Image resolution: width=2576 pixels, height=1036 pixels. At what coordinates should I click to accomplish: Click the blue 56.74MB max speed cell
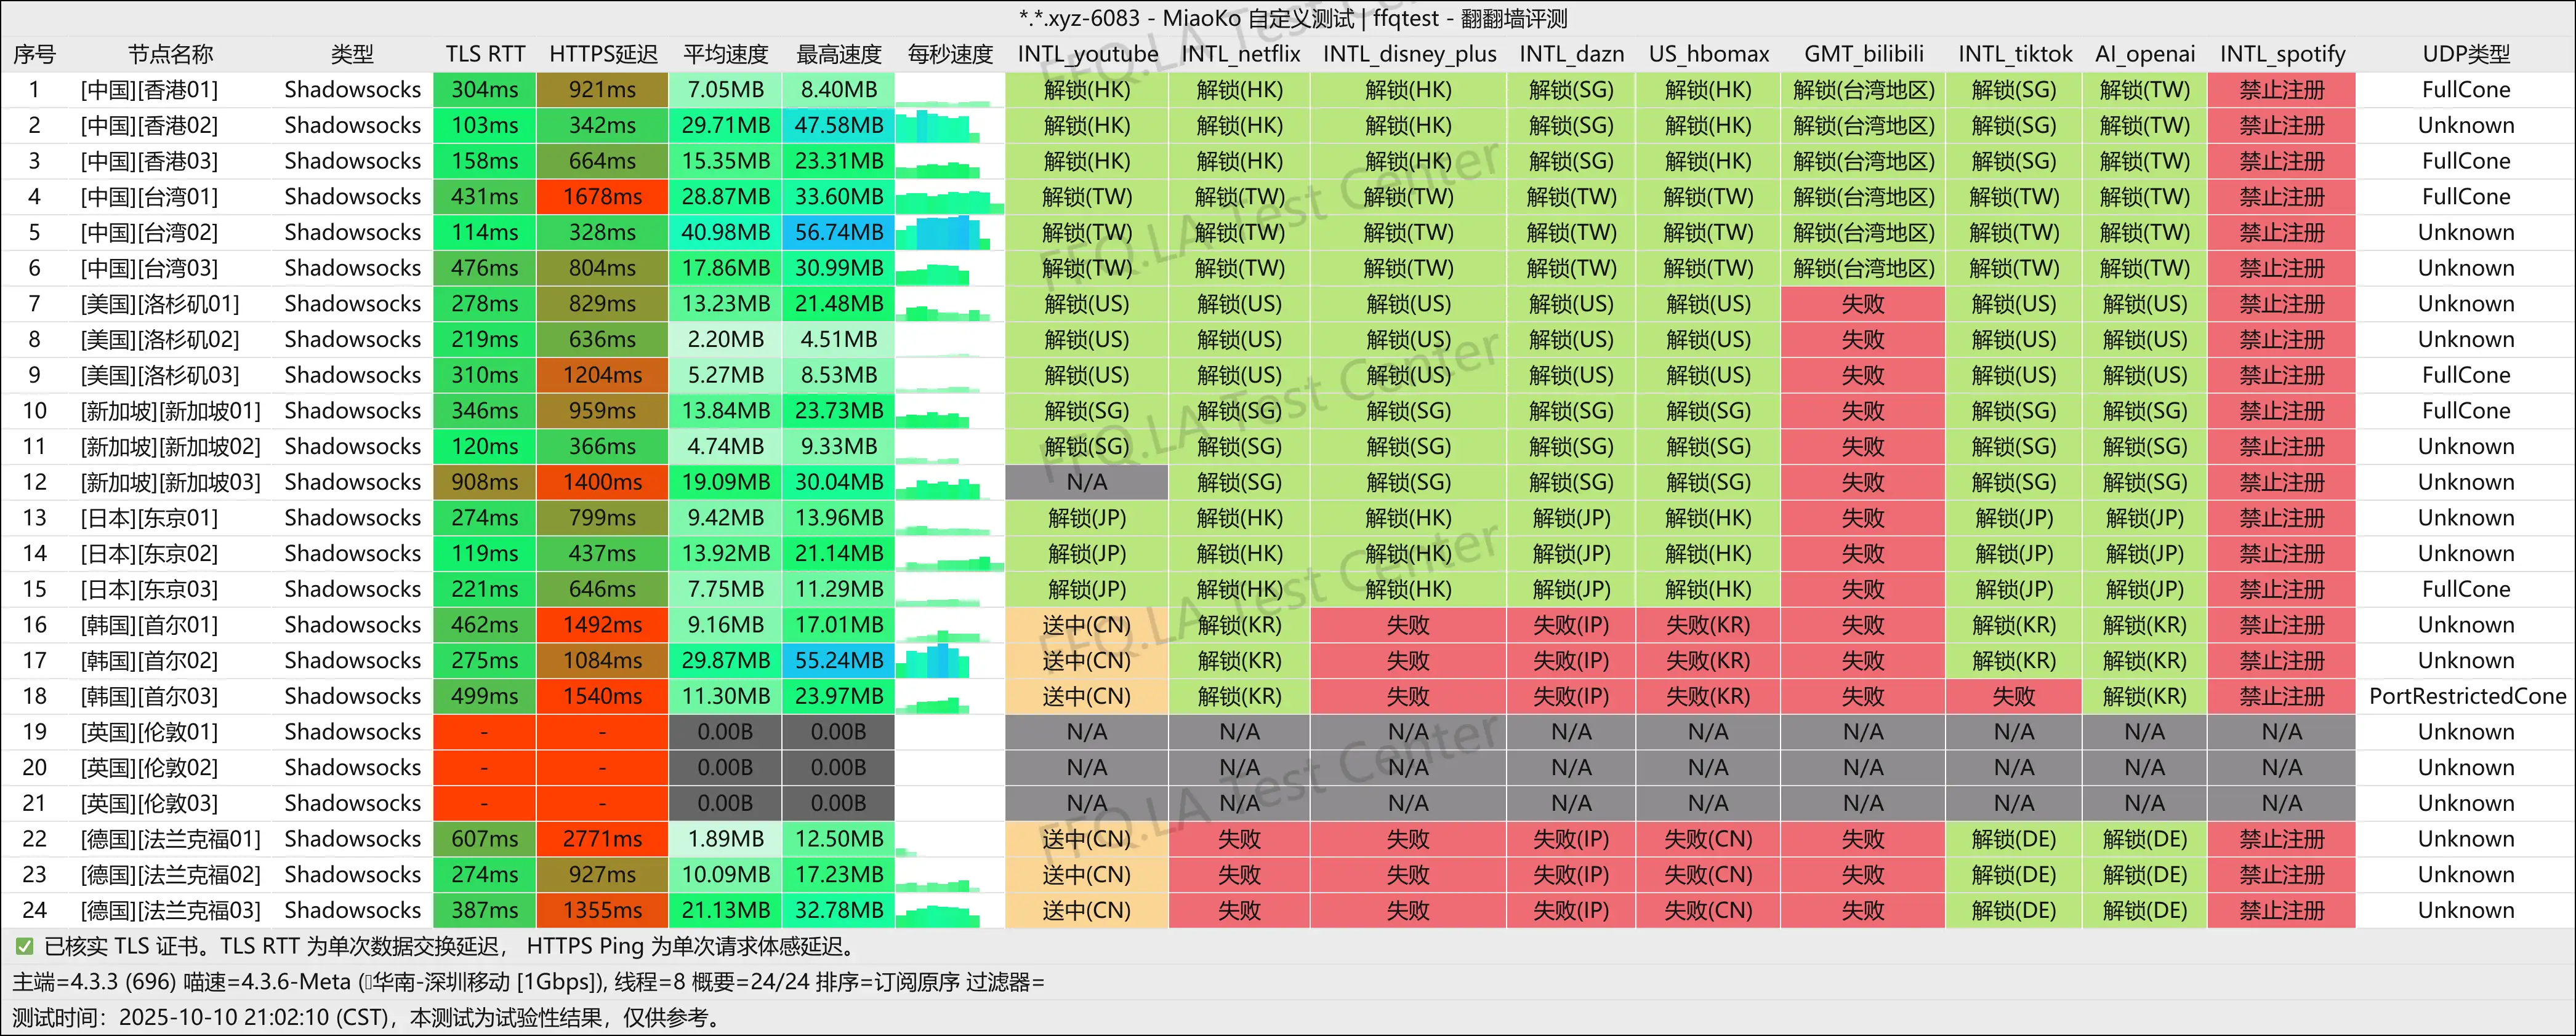(x=838, y=233)
